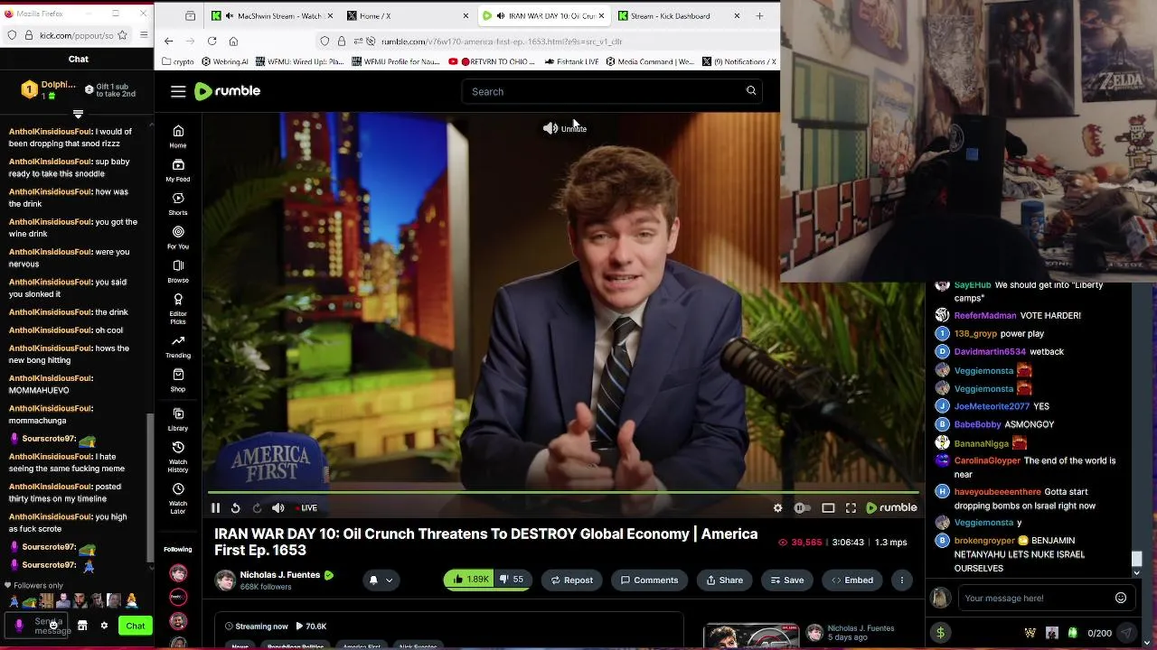The width and height of the screenshot is (1157, 650).
Task: Open the crypto bookmarks folder
Action: (177, 61)
